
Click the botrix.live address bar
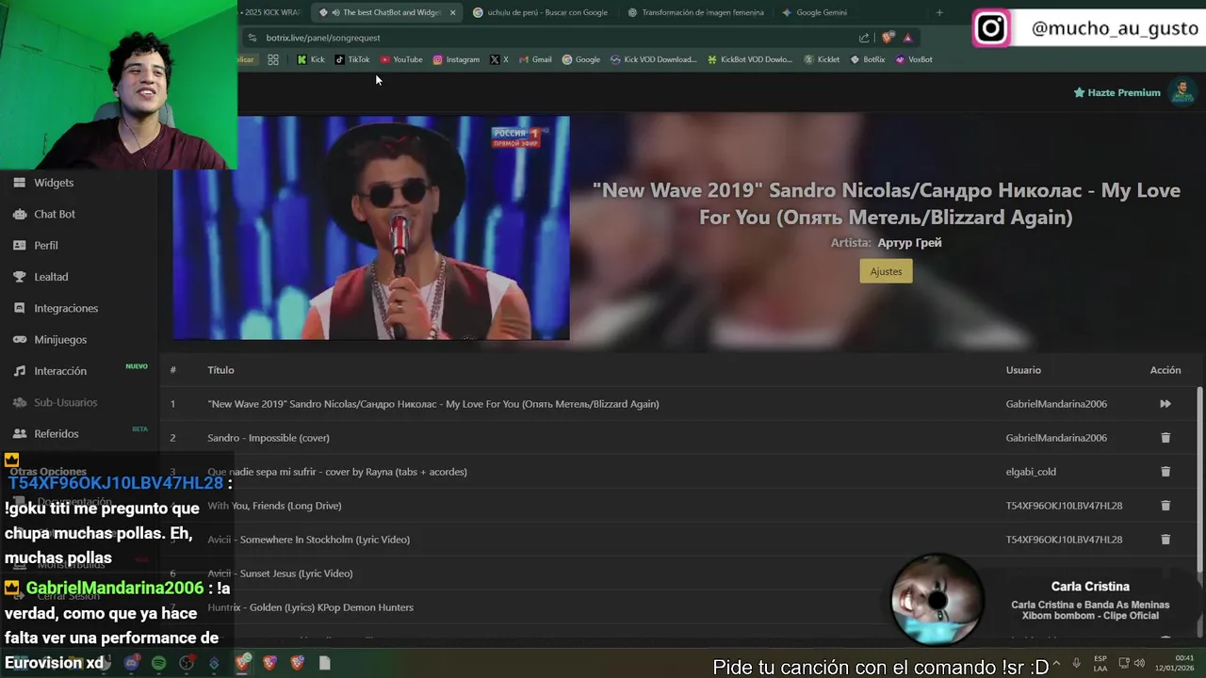(556, 38)
